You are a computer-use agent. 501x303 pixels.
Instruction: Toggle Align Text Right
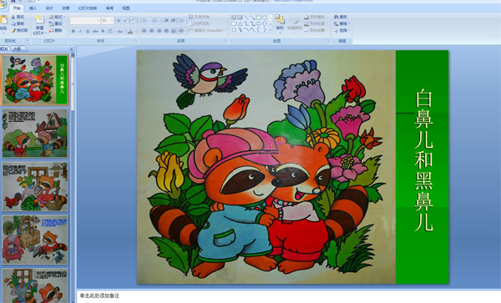click(159, 31)
